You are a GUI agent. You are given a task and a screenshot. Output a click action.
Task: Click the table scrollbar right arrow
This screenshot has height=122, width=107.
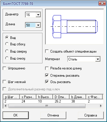(101, 106)
